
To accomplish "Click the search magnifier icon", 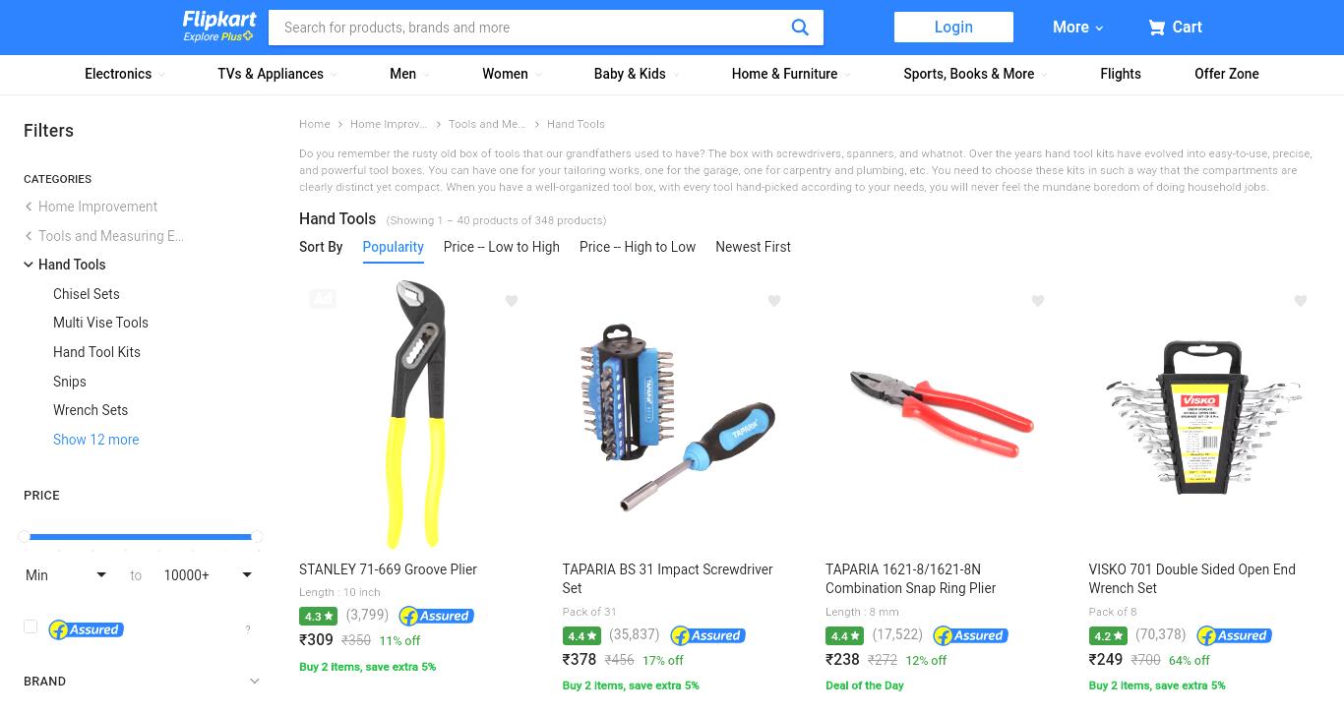I will [800, 28].
